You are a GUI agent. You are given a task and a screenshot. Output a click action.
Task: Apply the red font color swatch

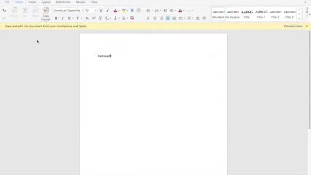click(115, 11)
